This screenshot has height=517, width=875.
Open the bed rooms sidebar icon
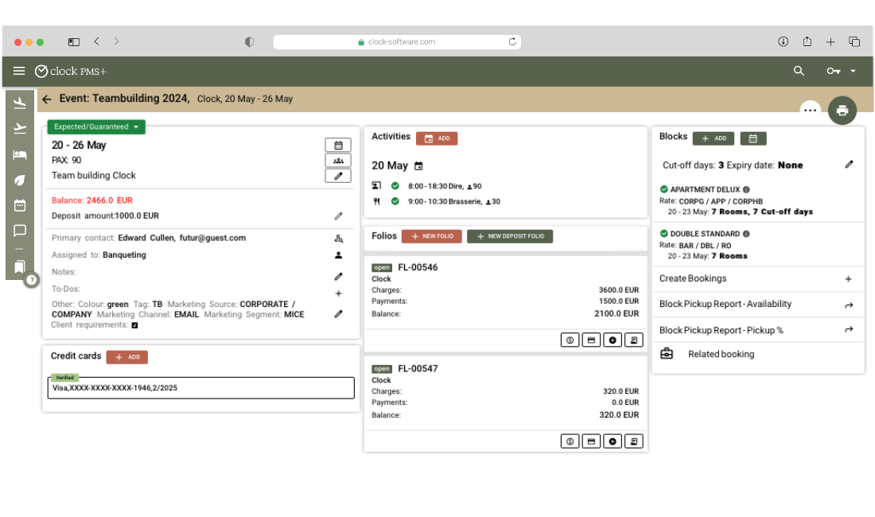point(20,154)
